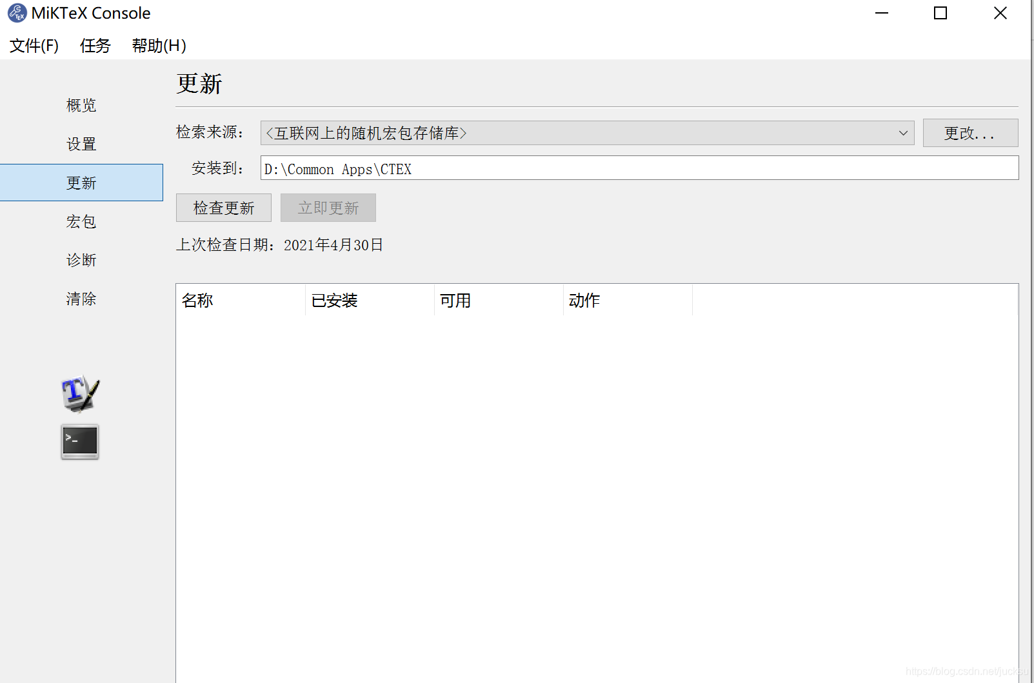Expand the 检索来源 repository dropdown
1034x683 pixels.
tap(587, 133)
